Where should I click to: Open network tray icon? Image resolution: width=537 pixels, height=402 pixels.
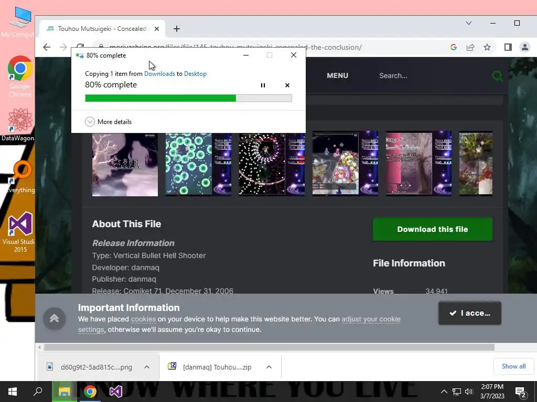[457, 392]
